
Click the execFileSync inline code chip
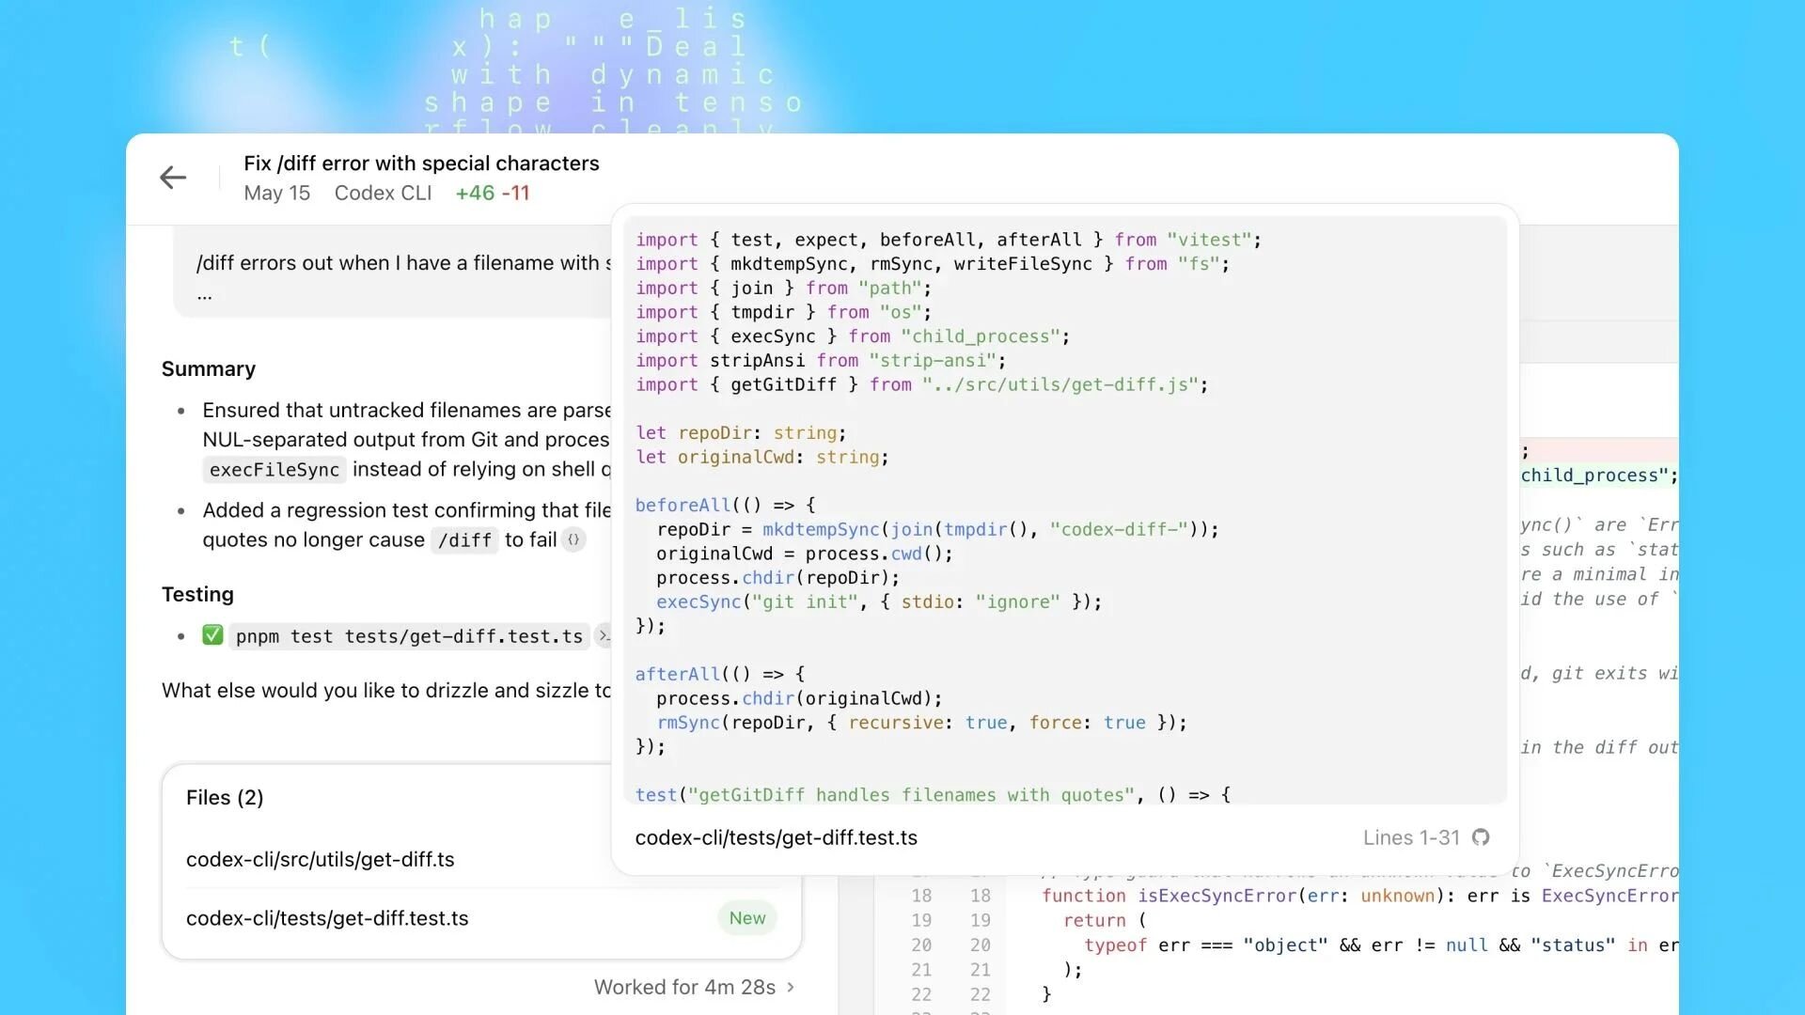(x=274, y=470)
